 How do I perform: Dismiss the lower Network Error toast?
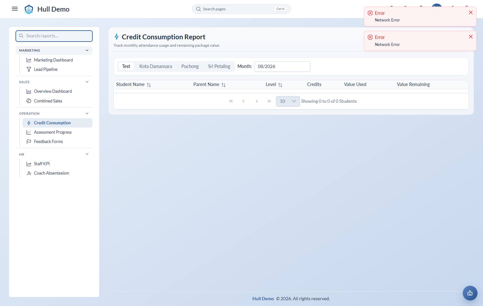(471, 37)
